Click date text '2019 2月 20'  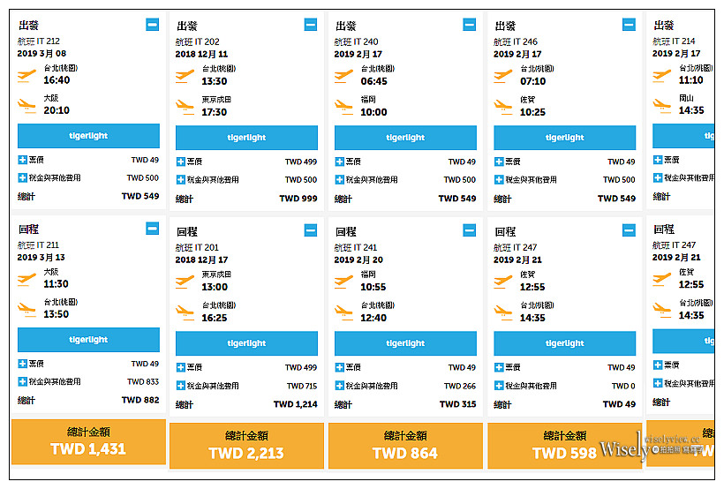point(358,260)
